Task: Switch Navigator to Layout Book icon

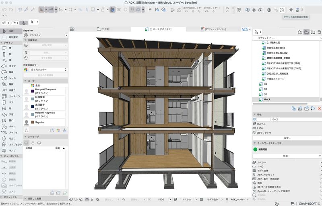Action: point(313,32)
